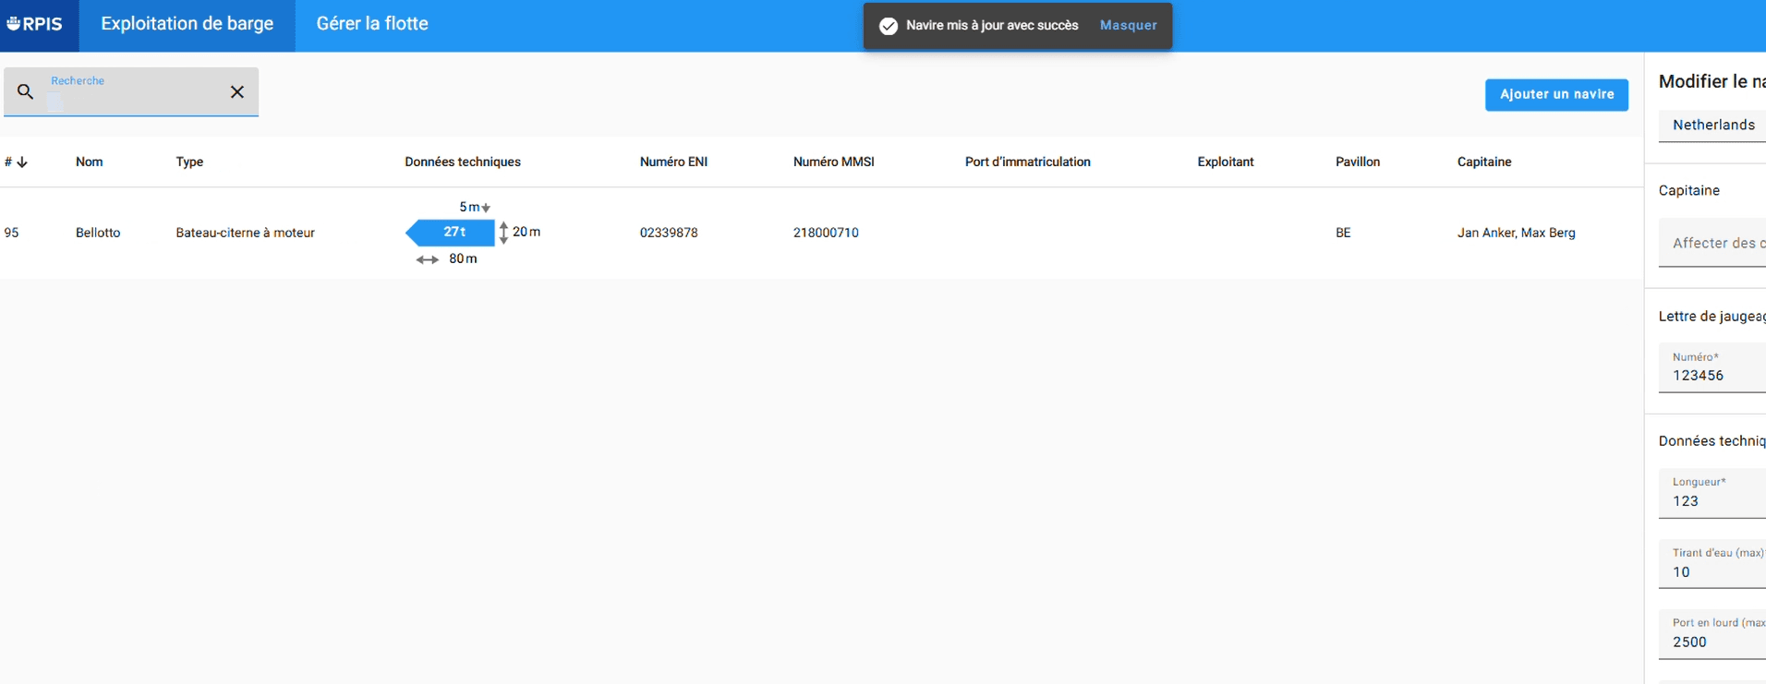The height and width of the screenshot is (684, 1766).
Task: Click the Capitaine column header
Action: (1484, 162)
